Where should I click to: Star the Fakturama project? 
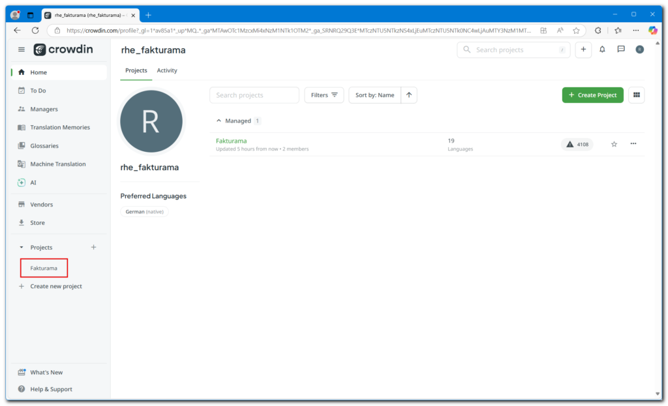614,144
